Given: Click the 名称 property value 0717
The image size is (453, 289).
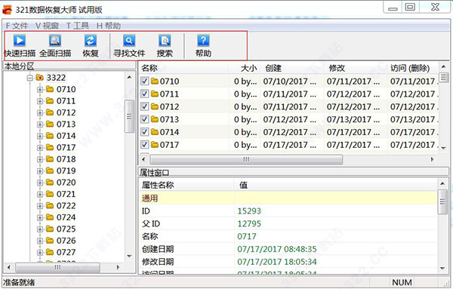Looking at the screenshot, I should (x=247, y=236).
